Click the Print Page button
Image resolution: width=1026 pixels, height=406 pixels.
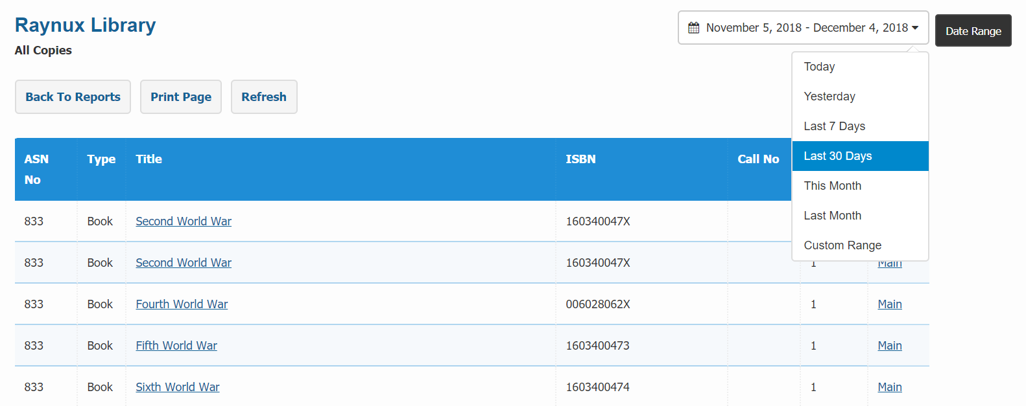coord(181,97)
